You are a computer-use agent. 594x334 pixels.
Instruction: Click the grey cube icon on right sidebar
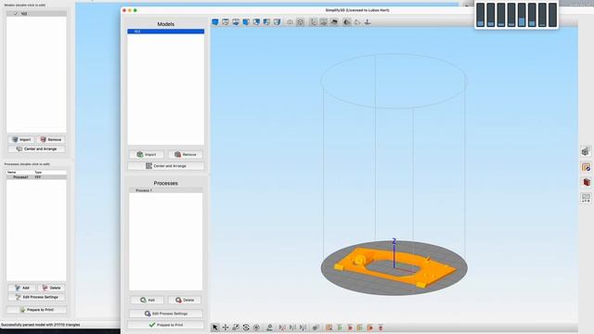[x=586, y=151]
